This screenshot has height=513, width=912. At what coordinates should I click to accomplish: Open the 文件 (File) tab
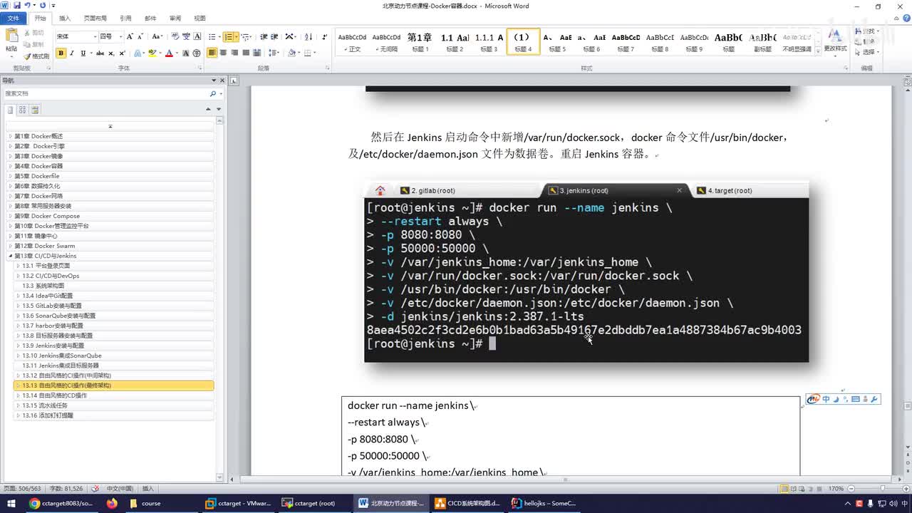pyautogui.click(x=14, y=19)
